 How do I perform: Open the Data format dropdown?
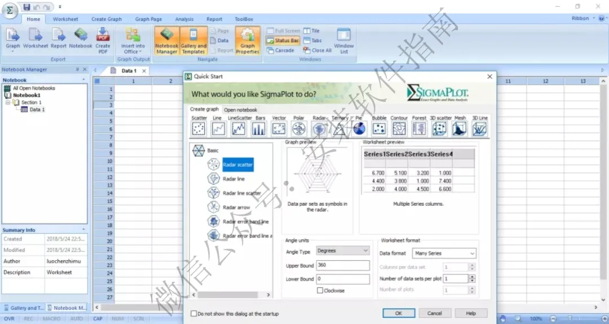(x=444, y=254)
